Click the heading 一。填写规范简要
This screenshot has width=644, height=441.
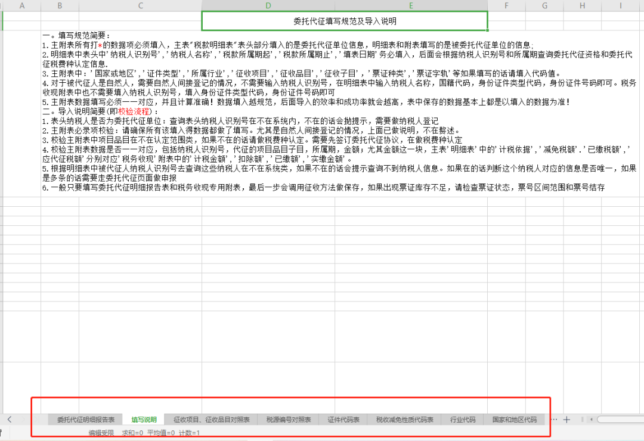click(x=76, y=35)
